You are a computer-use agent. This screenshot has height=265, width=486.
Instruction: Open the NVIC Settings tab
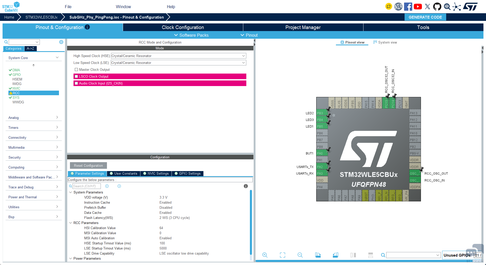tap(156, 174)
